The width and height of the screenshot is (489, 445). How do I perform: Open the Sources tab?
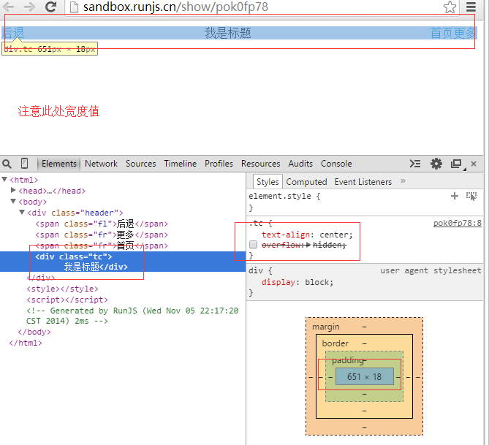pos(140,164)
